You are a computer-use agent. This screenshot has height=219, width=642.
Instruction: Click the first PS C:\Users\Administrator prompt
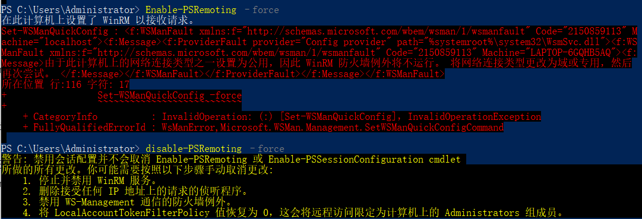[69, 10]
